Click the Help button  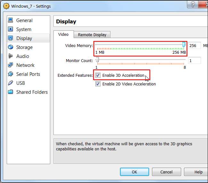tap(196, 172)
